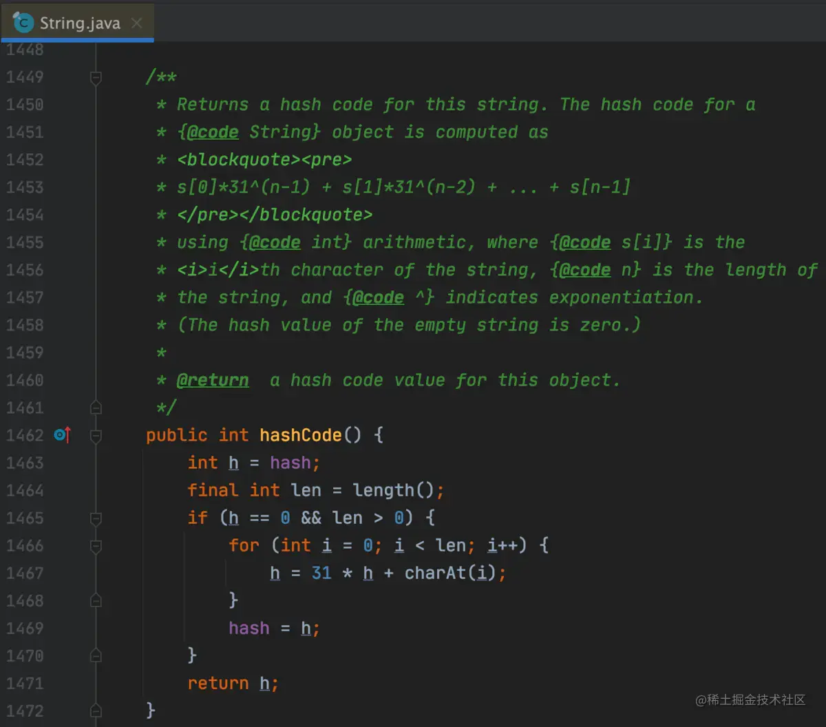
Task: Click the <blockquote><pre> tag on line 1452
Action: 264,160
